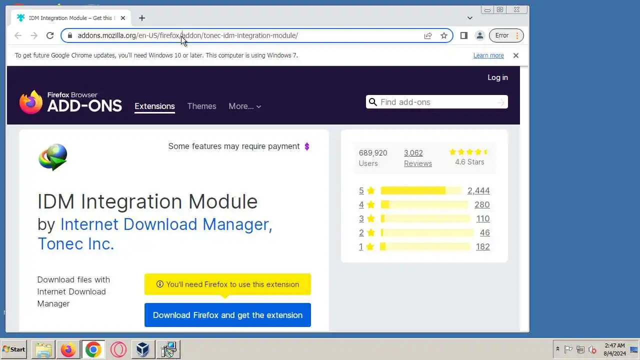Screen dimensions: 640x360
Task: Go to Firefox Browser ADD-ONS logo
Action: pyautogui.click(x=70, y=102)
